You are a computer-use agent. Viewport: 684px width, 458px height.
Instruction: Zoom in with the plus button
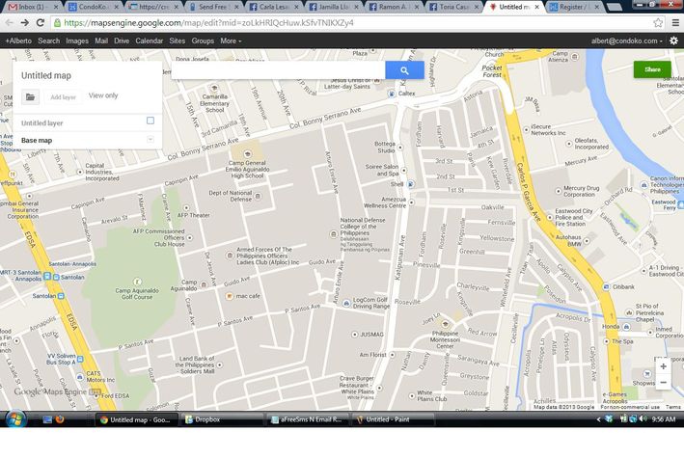pos(663,366)
